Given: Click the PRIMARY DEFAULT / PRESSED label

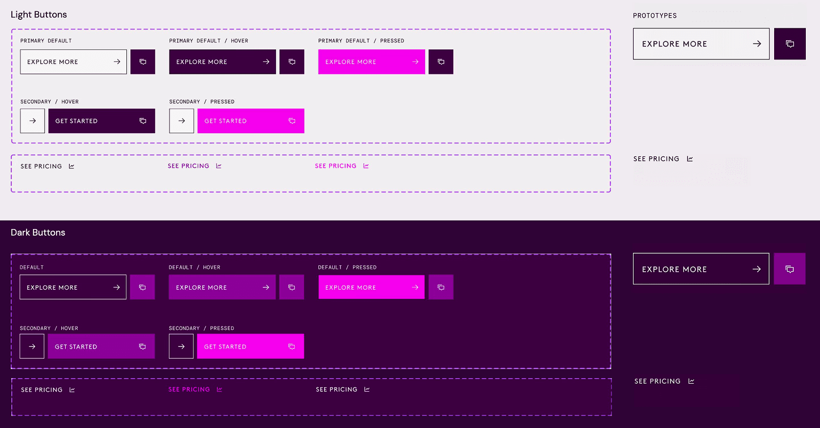Looking at the screenshot, I should click(362, 41).
